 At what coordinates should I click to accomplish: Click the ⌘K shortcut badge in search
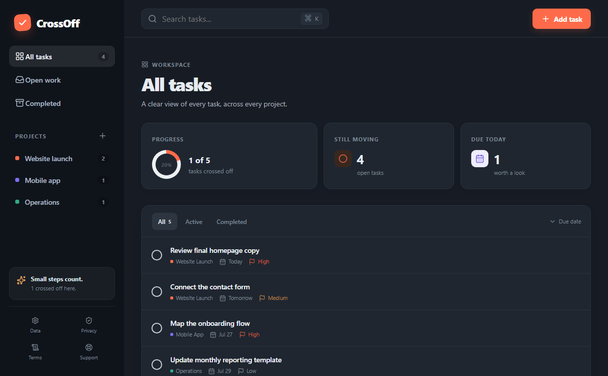point(311,19)
